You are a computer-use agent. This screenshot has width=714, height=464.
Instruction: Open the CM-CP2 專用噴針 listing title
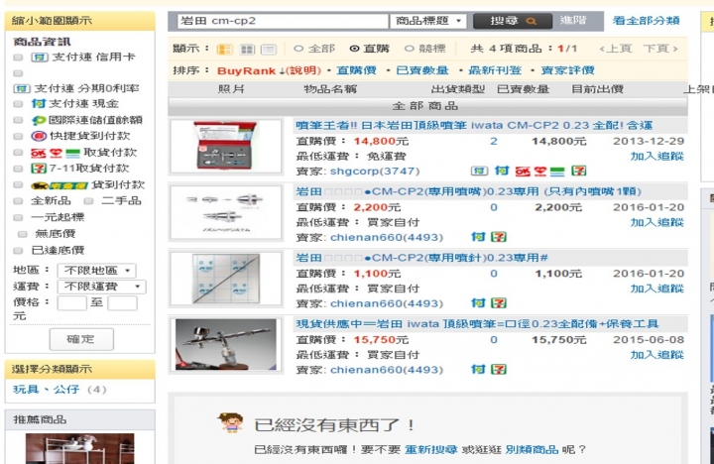[x=421, y=258]
